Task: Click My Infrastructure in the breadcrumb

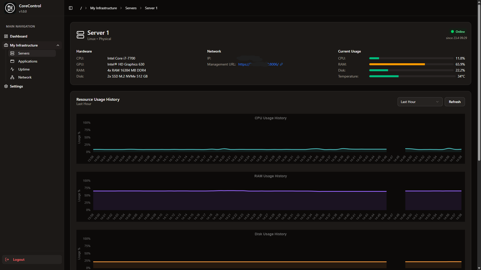Action: point(103,8)
